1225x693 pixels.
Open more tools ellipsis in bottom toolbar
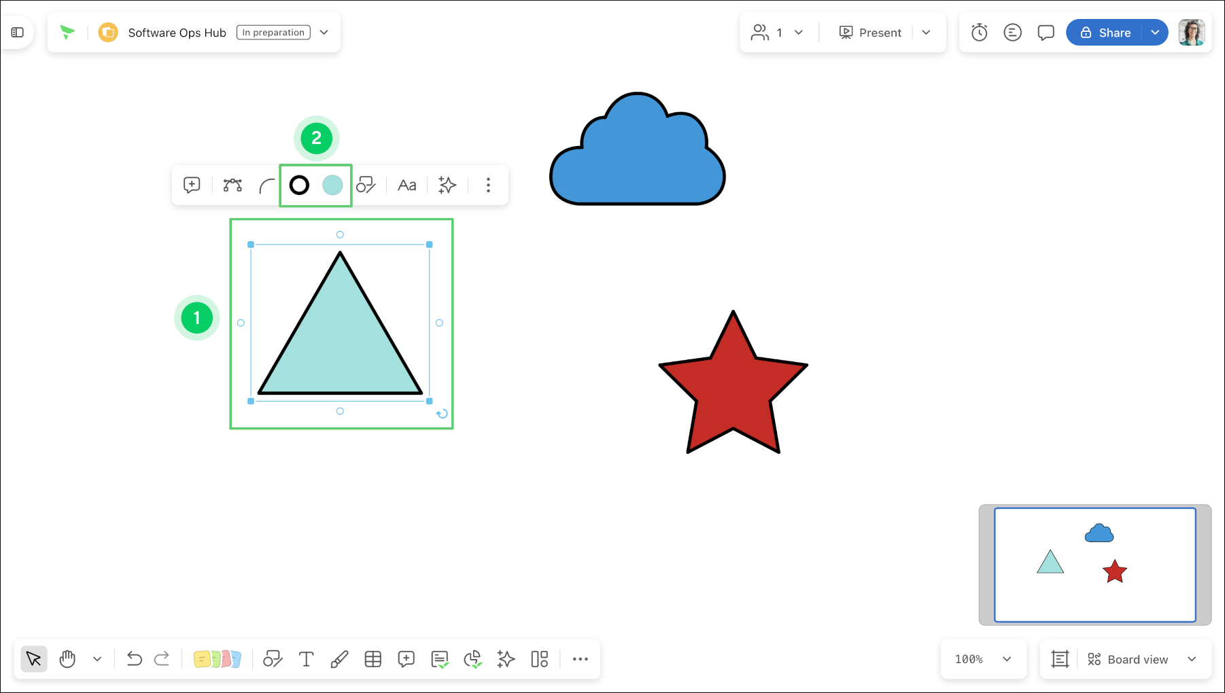click(x=580, y=659)
